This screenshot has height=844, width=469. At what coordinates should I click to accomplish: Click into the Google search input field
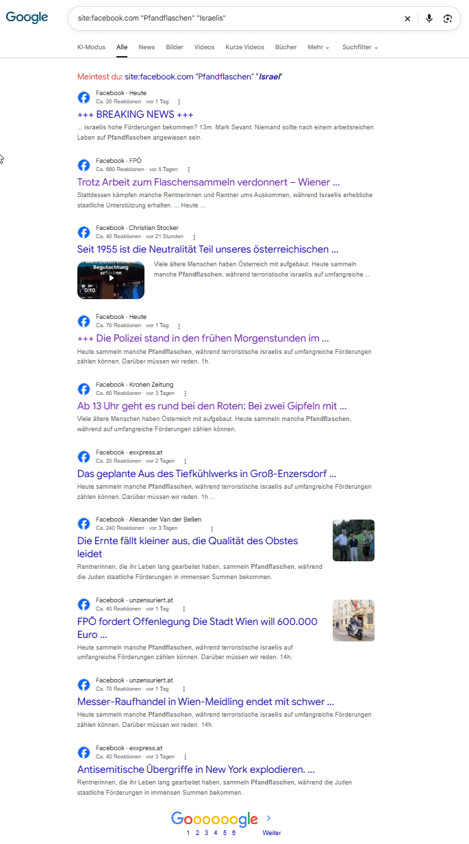point(236,18)
